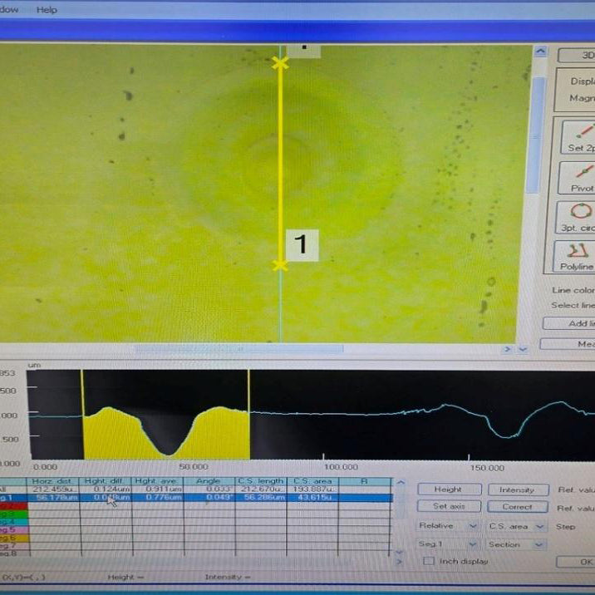Viewport: 595px width, 595px height.
Task: Click the Horz. dist. column header
Action: (x=52, y=481)
